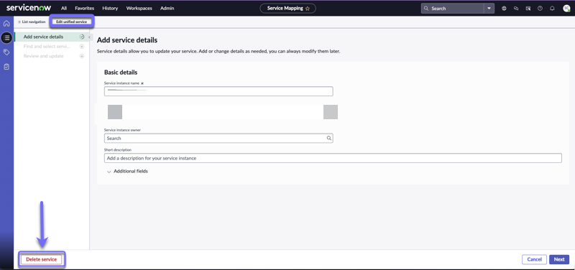
Task: Focus the global Search field
Action: tap(453, 9)
